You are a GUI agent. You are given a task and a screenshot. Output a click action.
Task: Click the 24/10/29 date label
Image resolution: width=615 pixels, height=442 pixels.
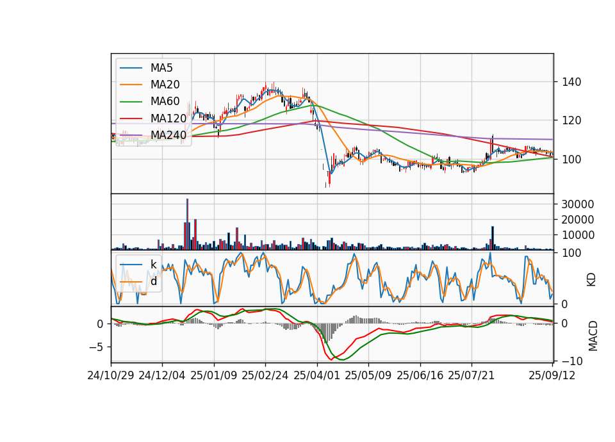[111, 375]
